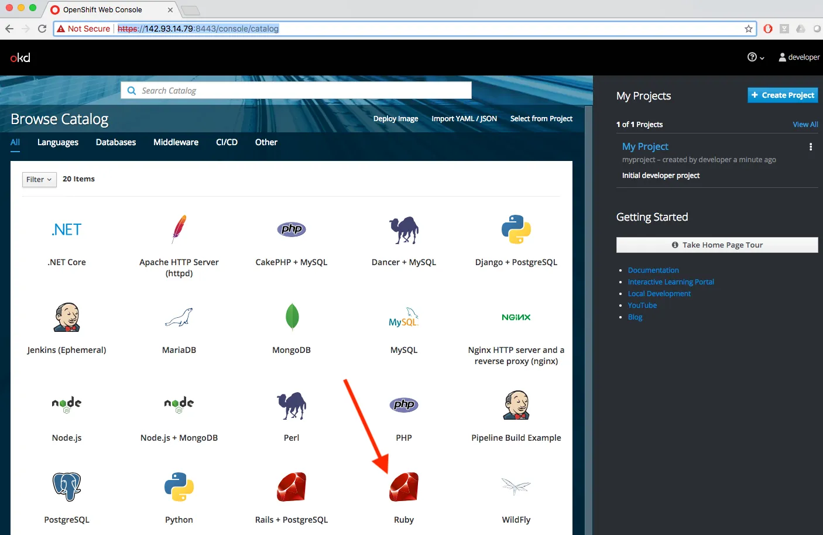Pick the PostgreSQL elephant icon
This screenshot has width=823, height=535.
[x=67, y=487]
